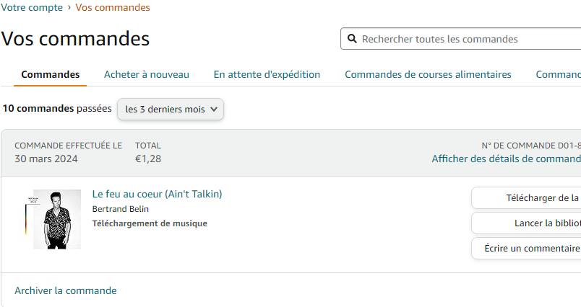Click Archiver la commande link
The image size is (581, 307).
coord(66,290)
